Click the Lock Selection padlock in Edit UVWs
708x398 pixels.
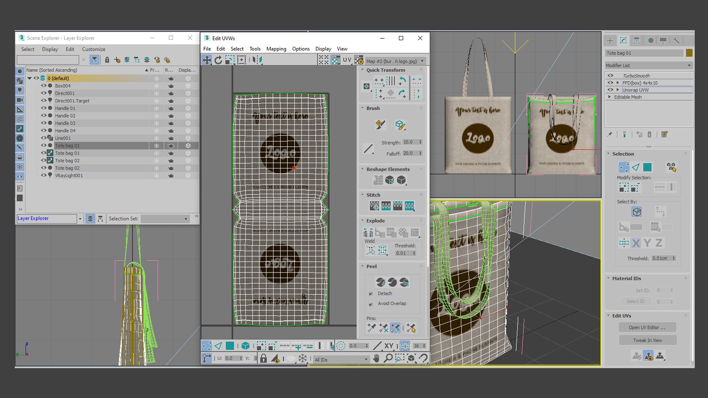click(x=263, y=359)
